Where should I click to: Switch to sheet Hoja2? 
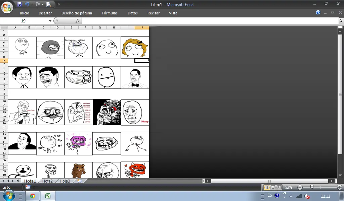(47, 181)
